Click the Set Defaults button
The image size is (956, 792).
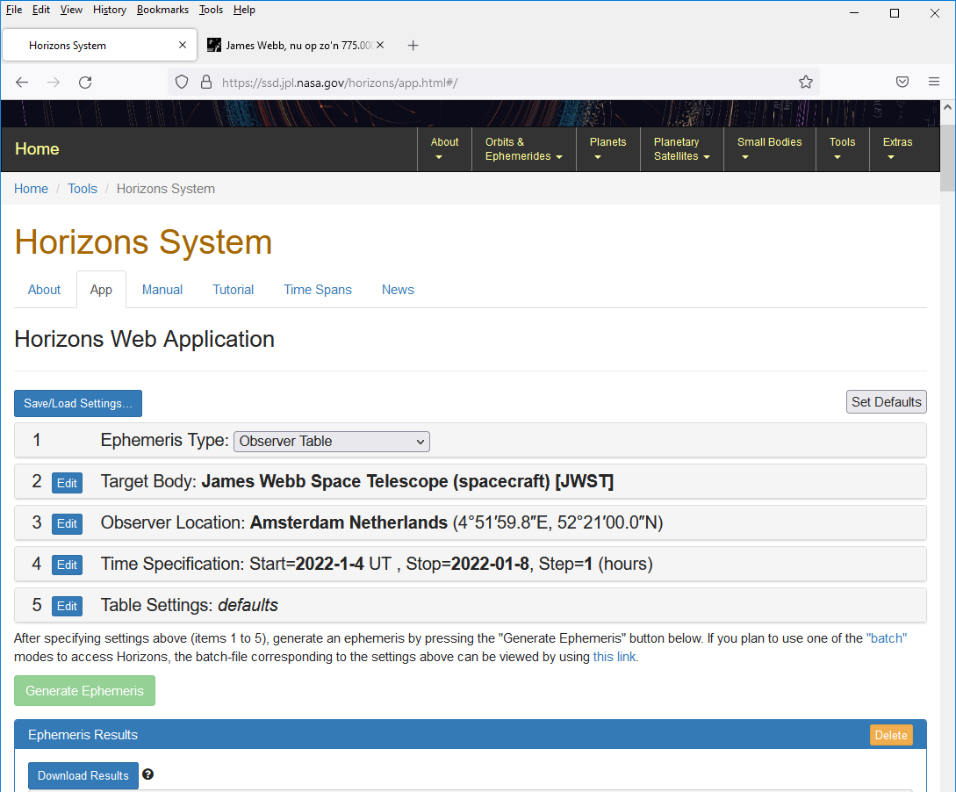coord(887,402)
